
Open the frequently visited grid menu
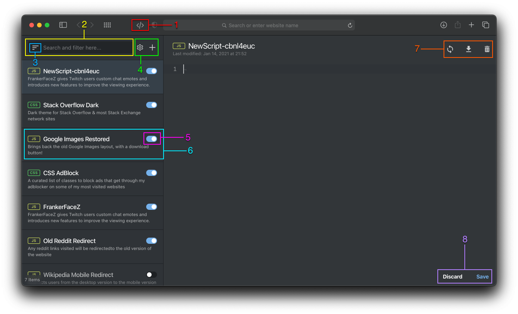pos(107,25)
